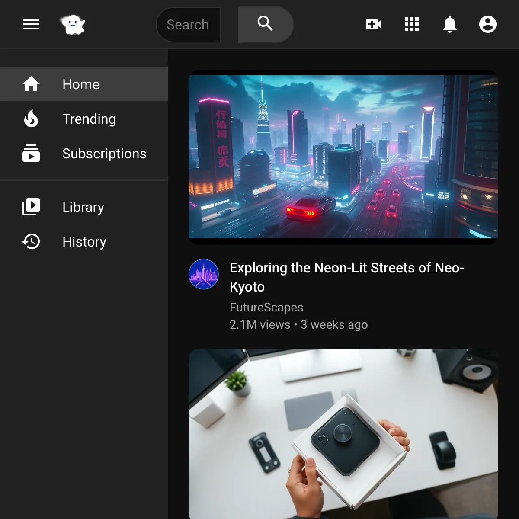Click the History clock icon
The width and height of the screenshot is (519, 519).
pyautogui.click(x=31, y=242)
